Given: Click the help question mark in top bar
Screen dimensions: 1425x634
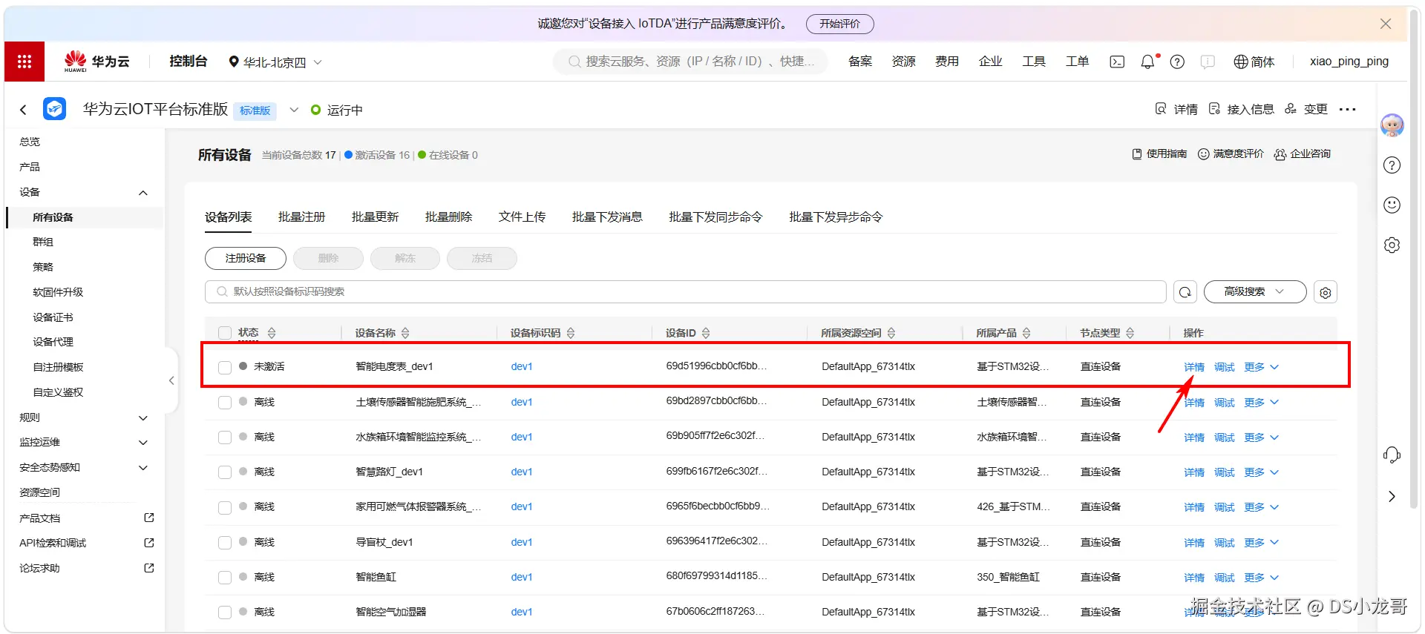Looking at the screenshot, I should click(x=1177, y=62).
